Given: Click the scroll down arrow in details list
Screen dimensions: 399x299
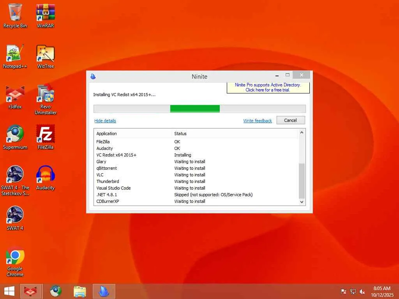Looking at the screenshot, I should click(x=302, y=202).
